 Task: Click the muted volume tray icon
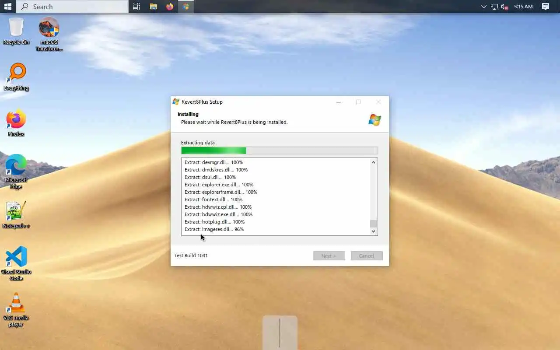tap(504, 7)
